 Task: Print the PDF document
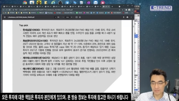[128, 17]
